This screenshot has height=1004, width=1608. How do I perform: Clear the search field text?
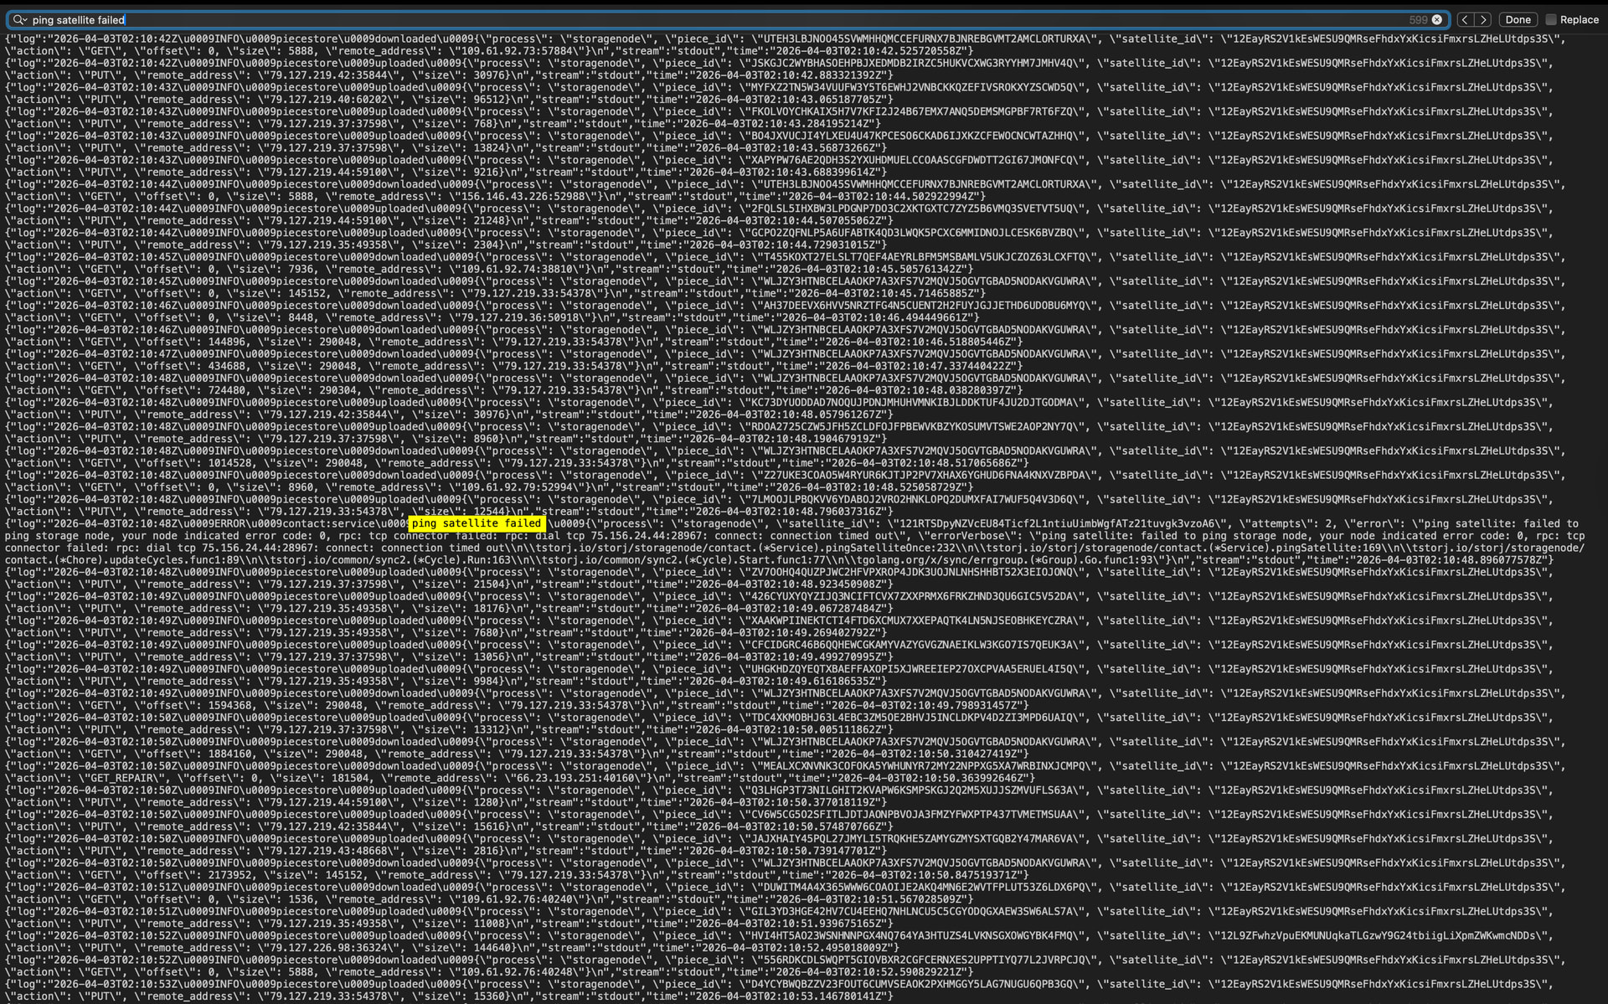1437,19
